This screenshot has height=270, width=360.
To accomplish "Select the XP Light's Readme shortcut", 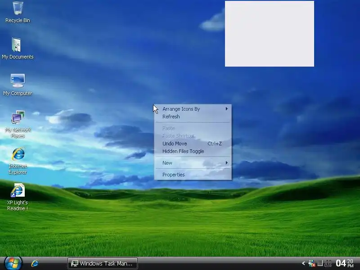I will pos(18,197).
